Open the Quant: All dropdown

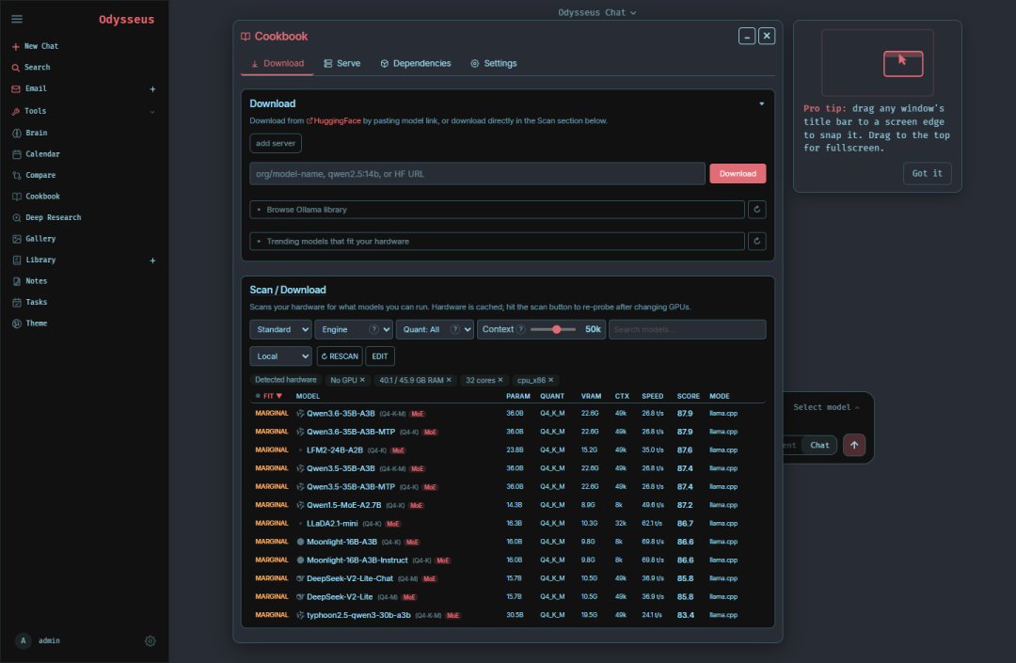435,329
